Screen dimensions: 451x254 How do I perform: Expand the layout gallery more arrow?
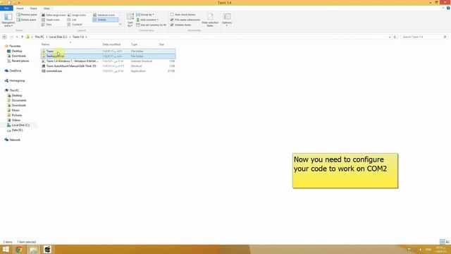click(x=121, y=25)
